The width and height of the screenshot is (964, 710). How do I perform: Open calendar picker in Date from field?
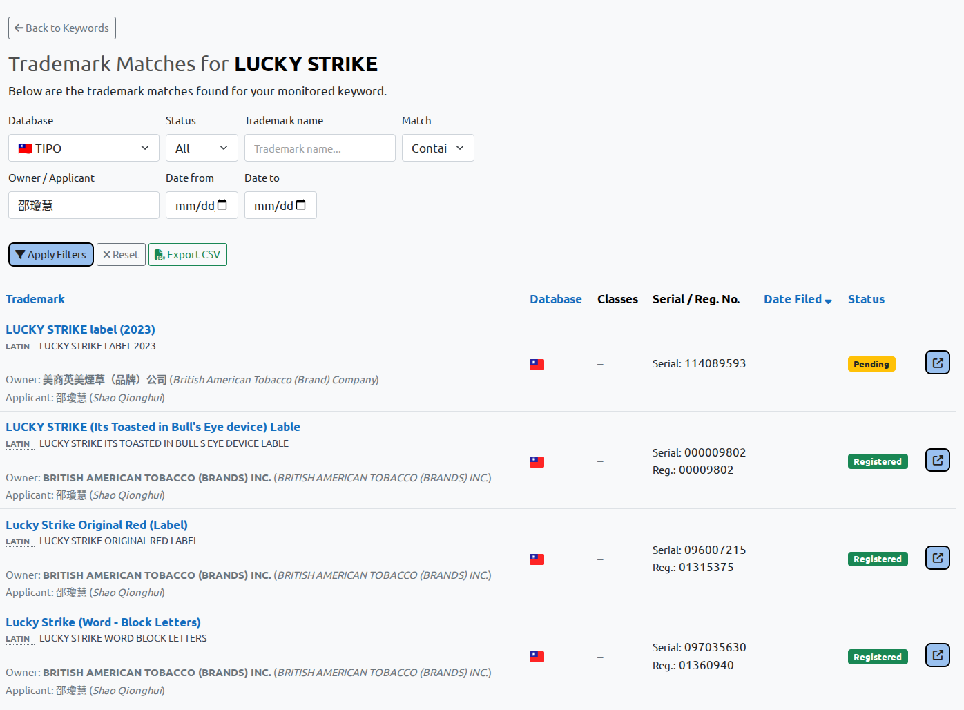222,205
